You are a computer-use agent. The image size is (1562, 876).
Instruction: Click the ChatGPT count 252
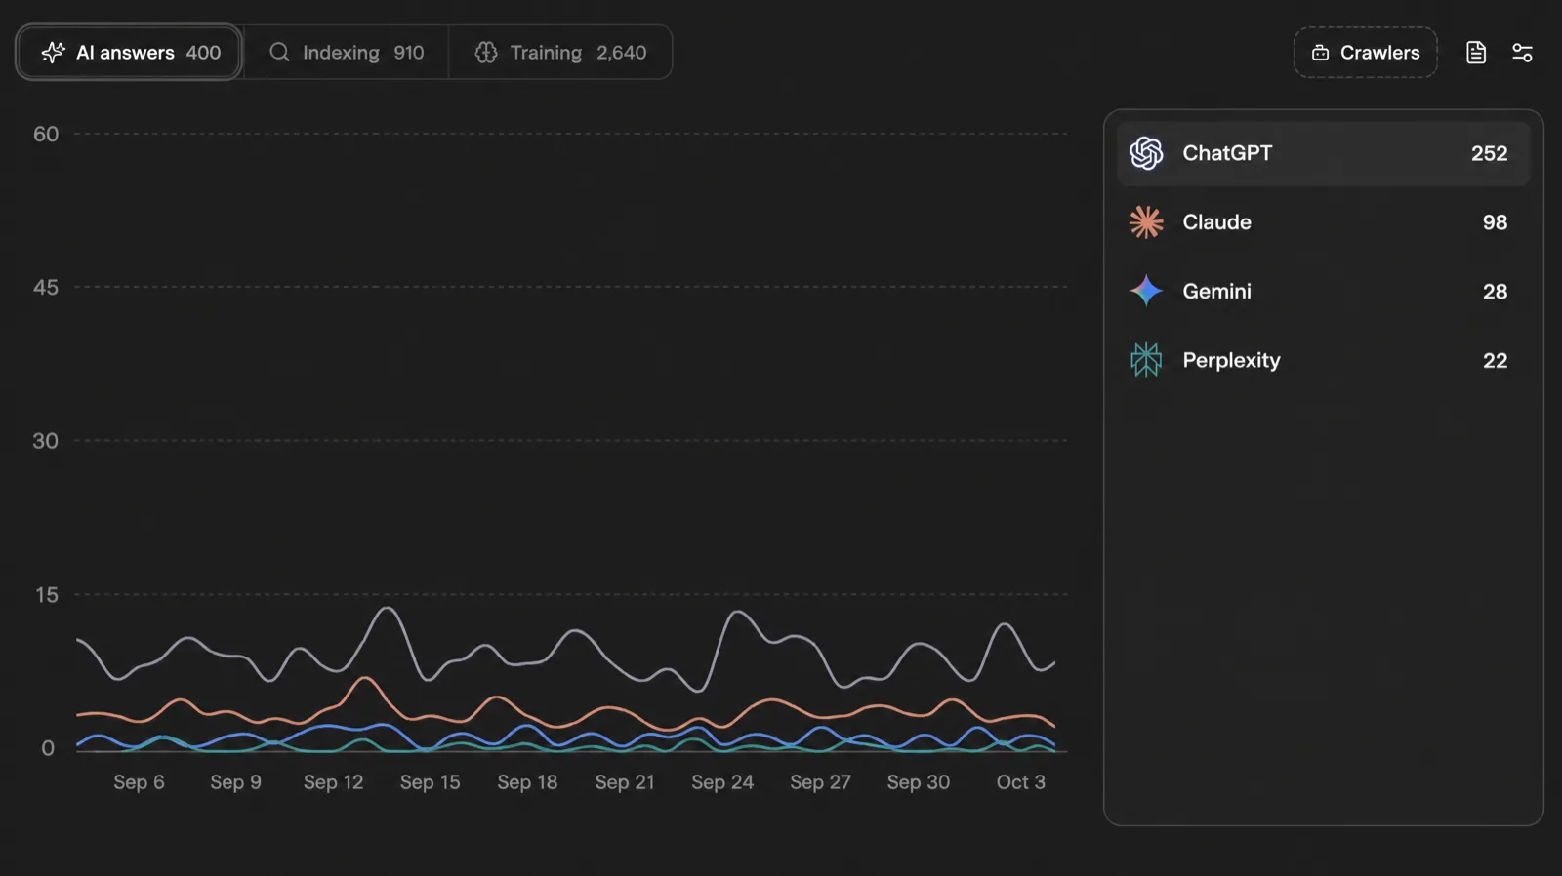(1489, 153)
